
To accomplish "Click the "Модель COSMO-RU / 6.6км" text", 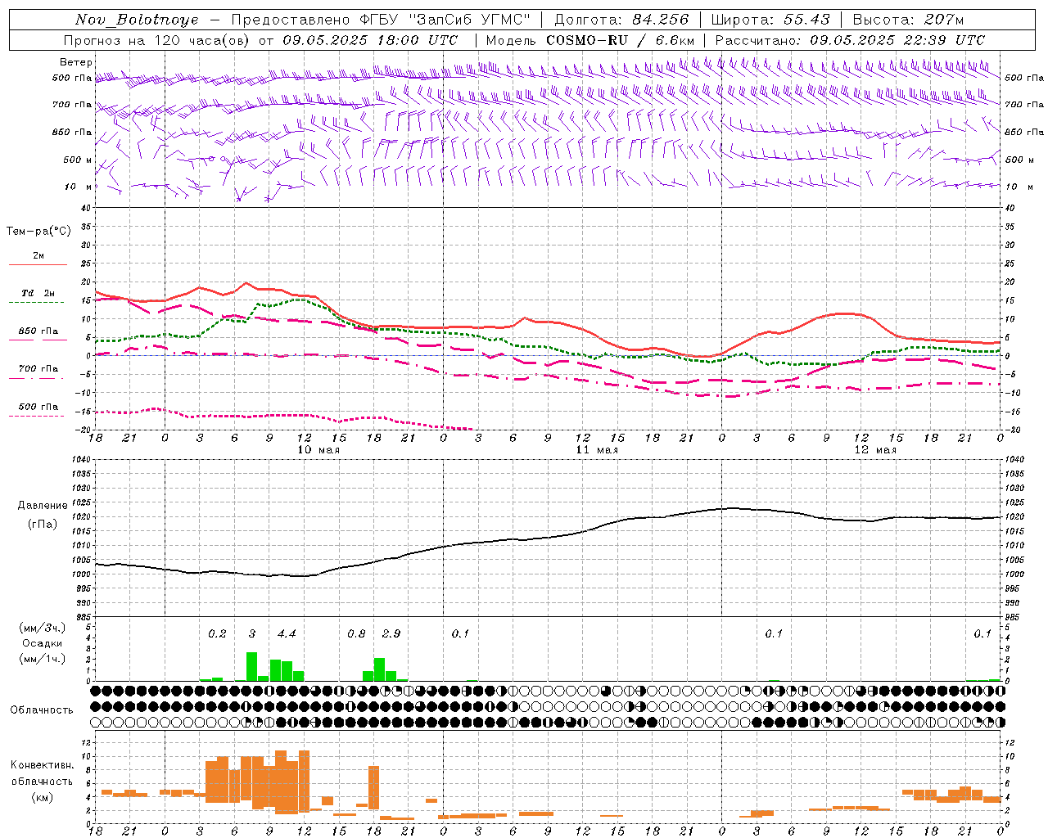I will coord(590,40).
